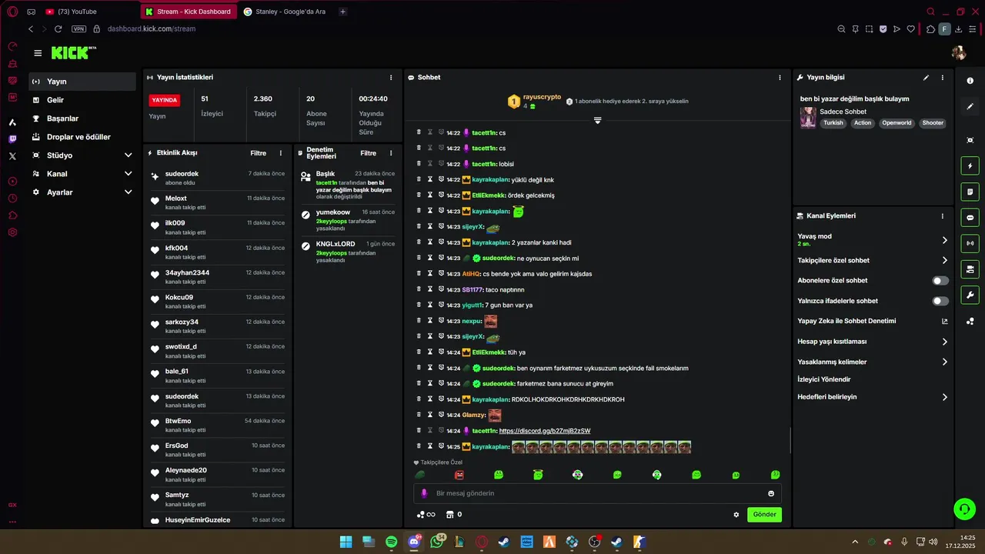The height and width of the screenshot is (554, 985).
Task: Click the address bar URL
Action: [x=152, y=29]
